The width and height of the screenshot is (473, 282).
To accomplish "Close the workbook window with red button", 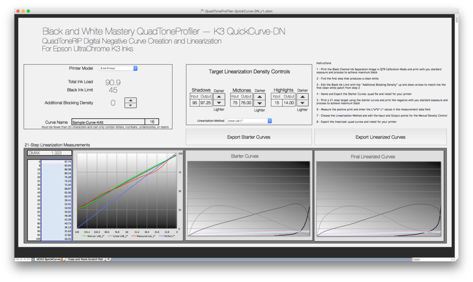I will pyautogui.click(x=18, y=11).
